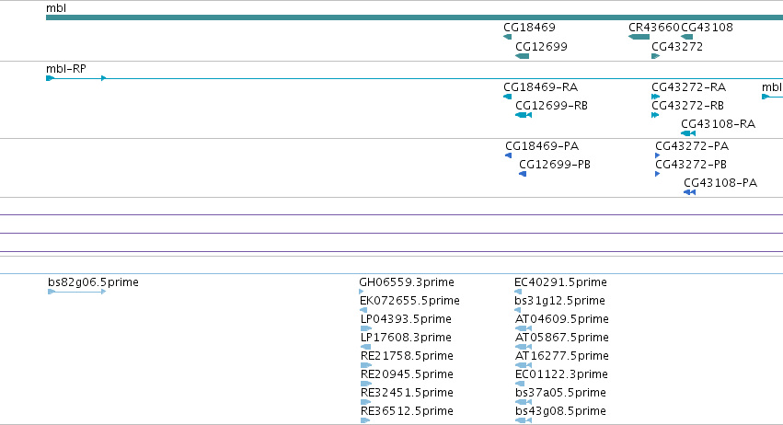The height and width of the screenshot is (425, 783).
Task: Click the RE36512.5prime EST glyph
Action: 365,420
